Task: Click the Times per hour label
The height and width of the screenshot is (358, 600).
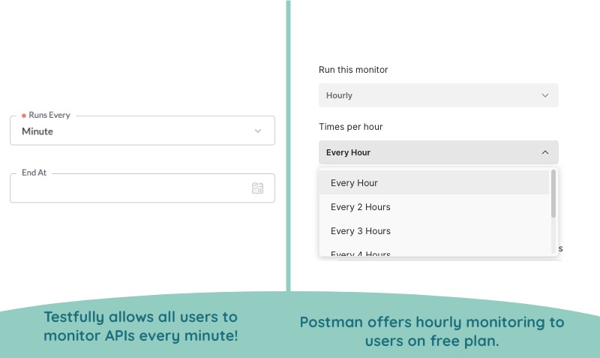Action: coord(350,127)
